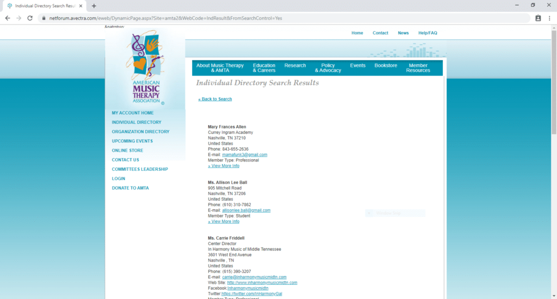557x299 pixels.
Task: Click the profile account icon in the toolbar
Action: pyautogui.click(x=538, y=18)
